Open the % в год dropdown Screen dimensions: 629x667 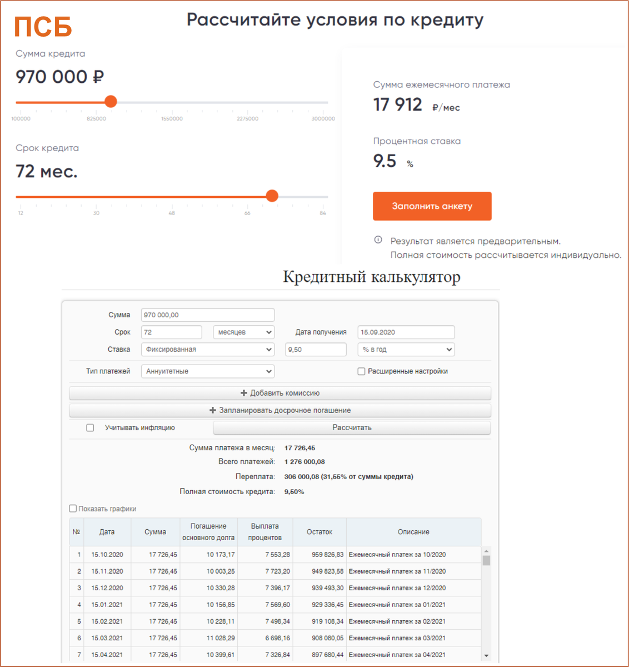pos(406,350)
